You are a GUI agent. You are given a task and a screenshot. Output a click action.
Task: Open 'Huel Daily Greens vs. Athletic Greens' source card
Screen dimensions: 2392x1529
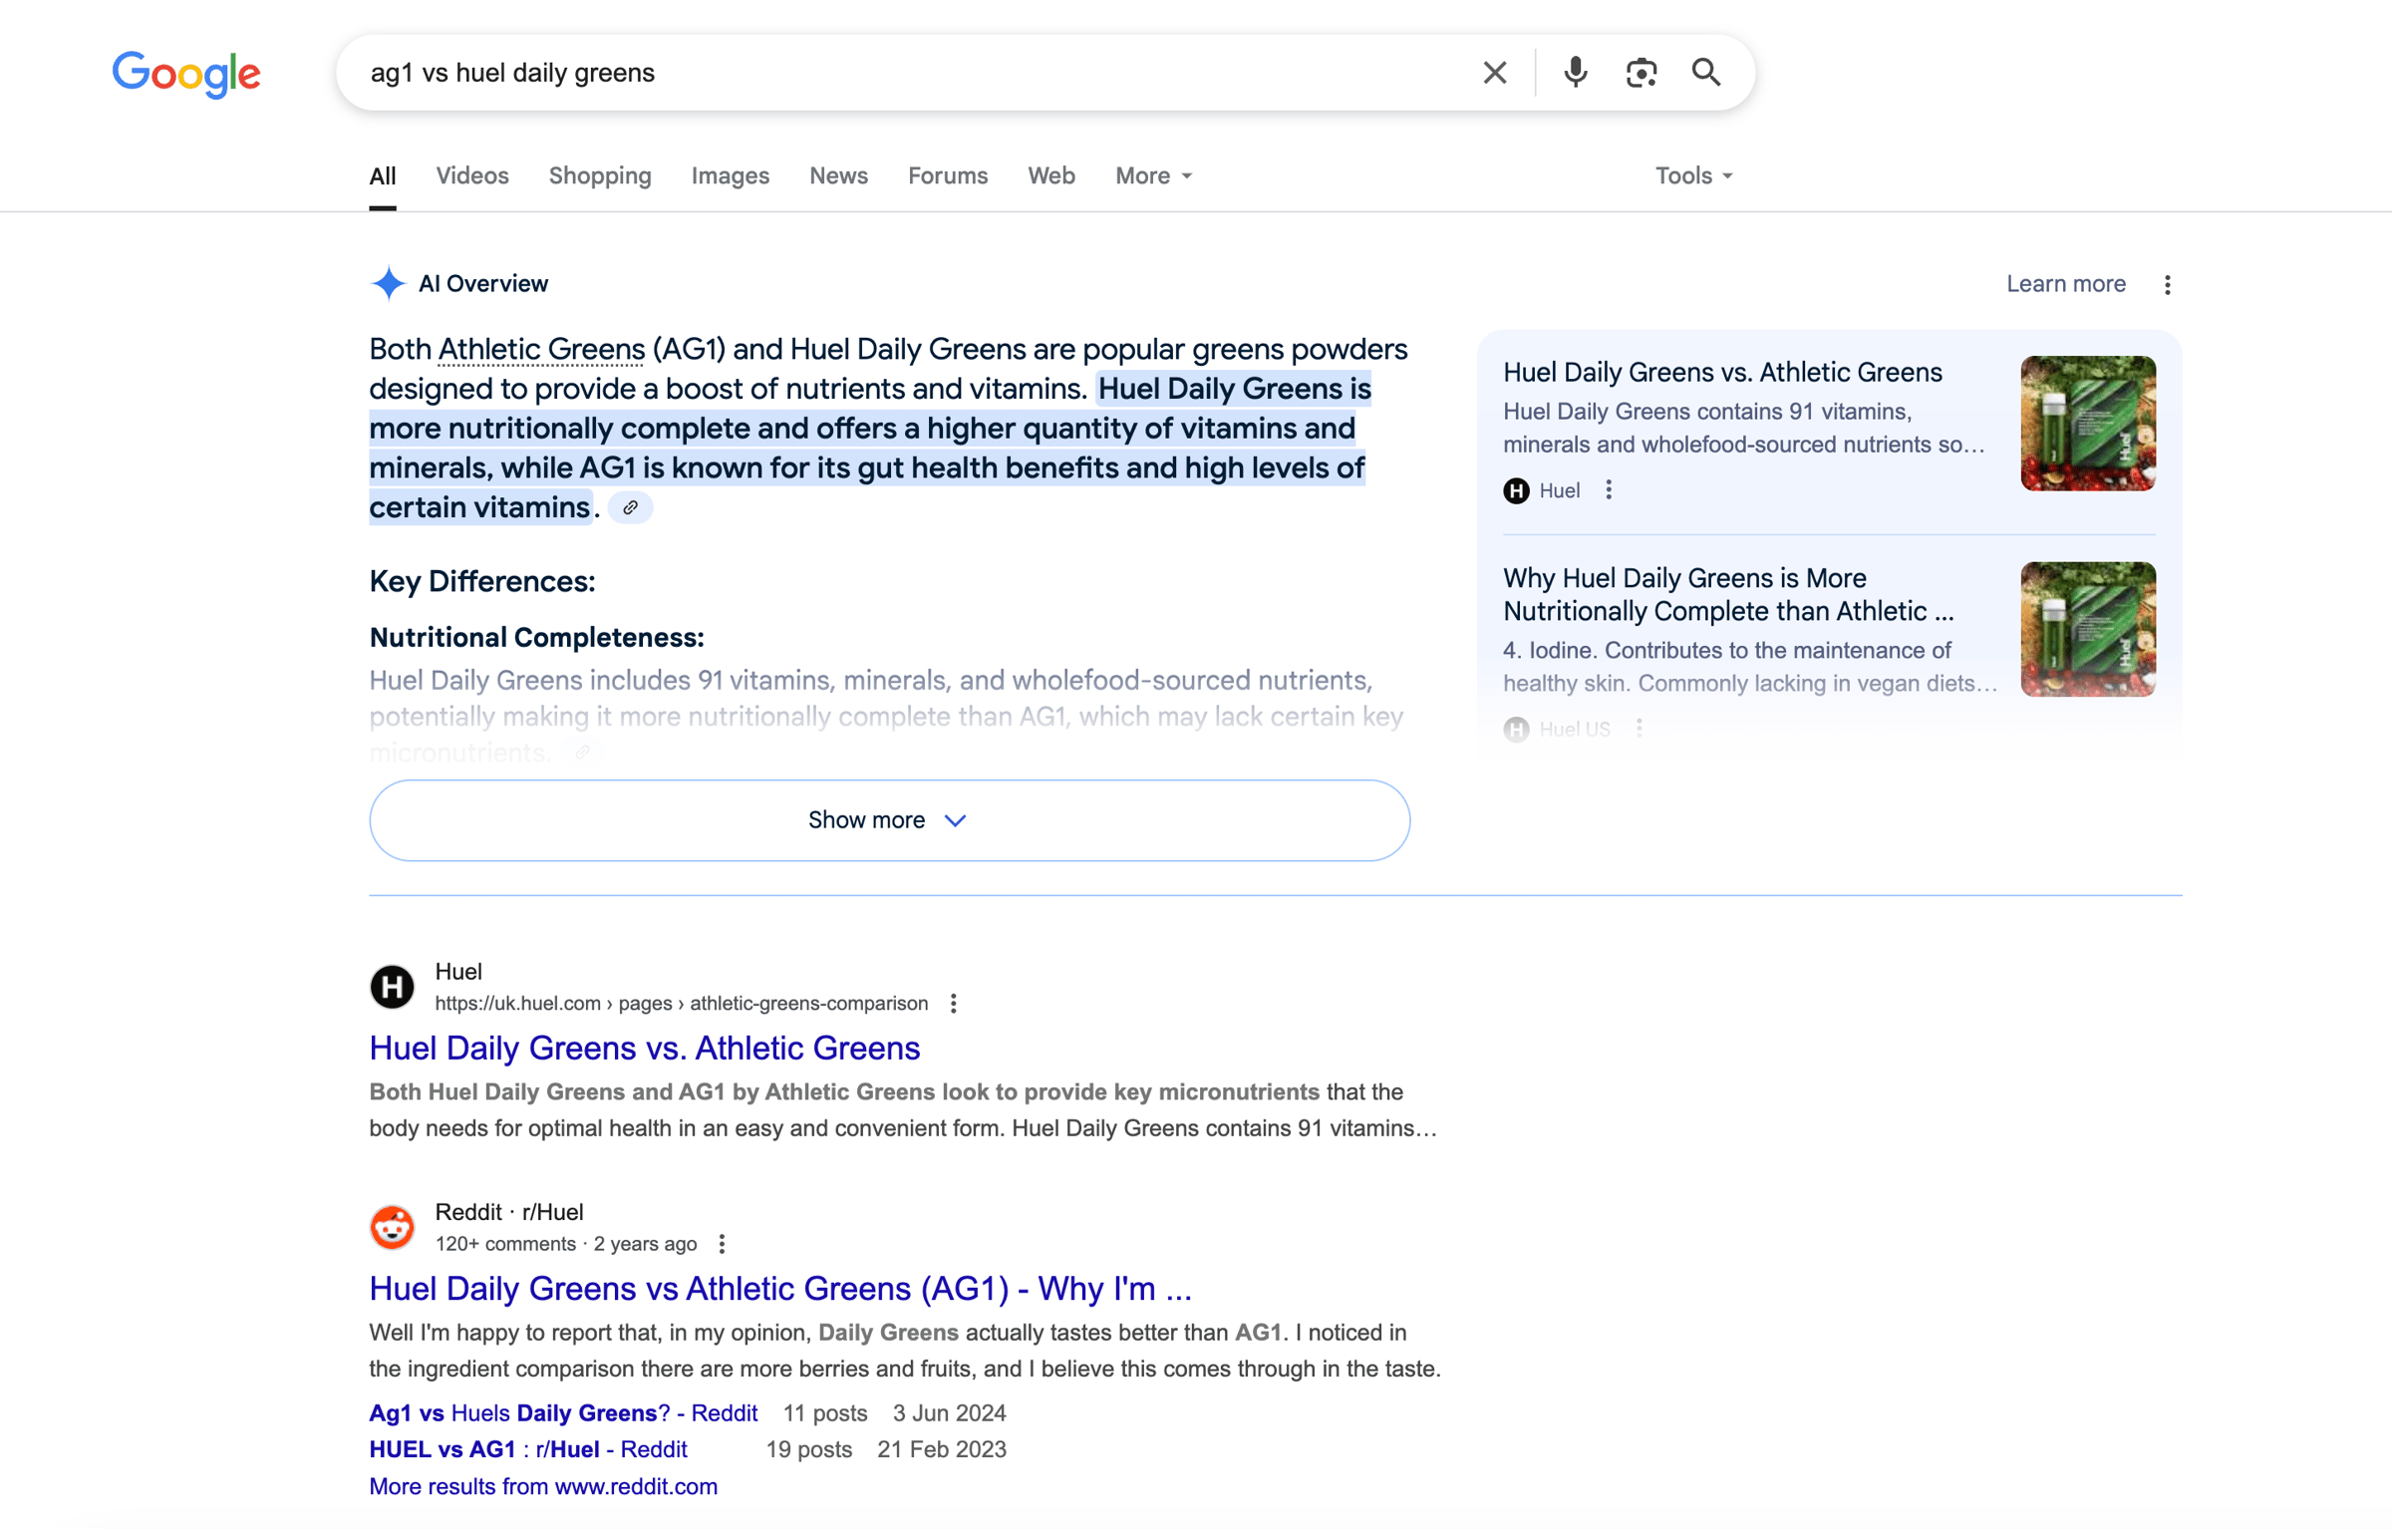click(x=1722, y=373)
